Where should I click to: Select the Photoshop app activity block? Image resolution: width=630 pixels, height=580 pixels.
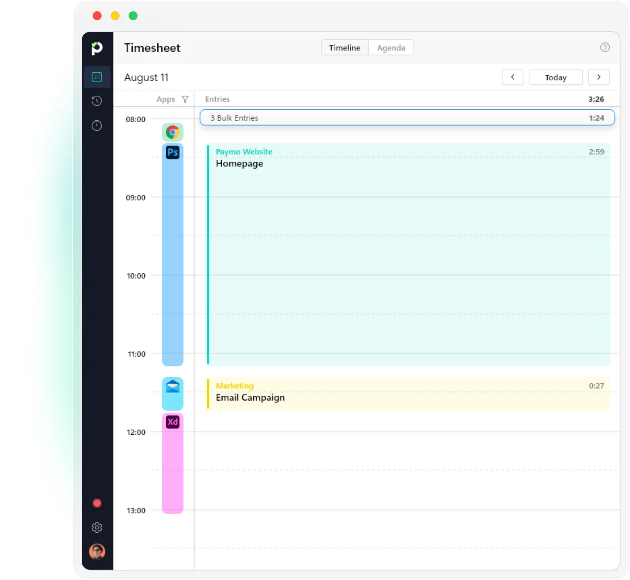[x=172, y=254]
